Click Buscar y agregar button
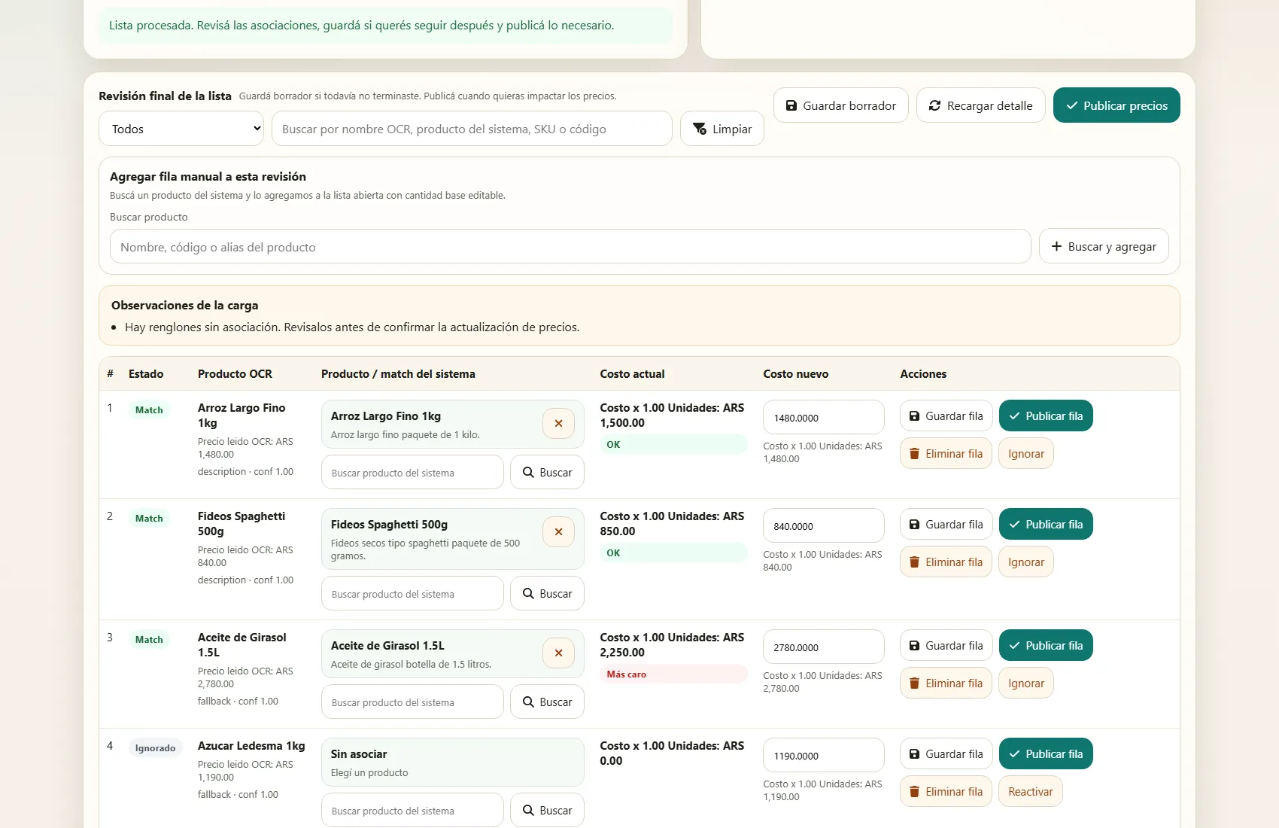Viewport: 1279px width, 828px height. [x=1104, y=246]
